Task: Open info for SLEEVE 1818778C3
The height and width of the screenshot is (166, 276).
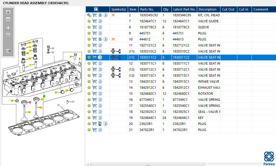Action: (x=100, y=27)
